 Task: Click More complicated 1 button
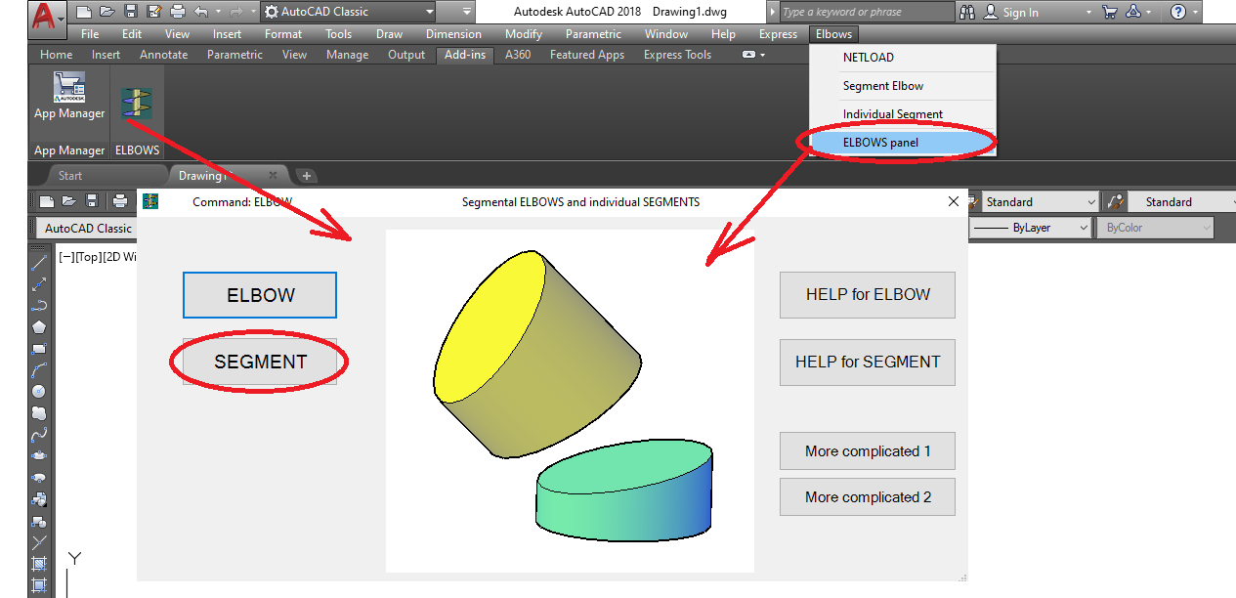tap(868, 451)
